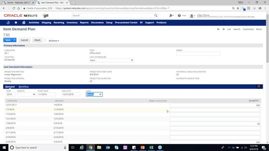Go to the NetSuite home icon
The height and width of the screenshot is (151, 269).
click(24, 23)
